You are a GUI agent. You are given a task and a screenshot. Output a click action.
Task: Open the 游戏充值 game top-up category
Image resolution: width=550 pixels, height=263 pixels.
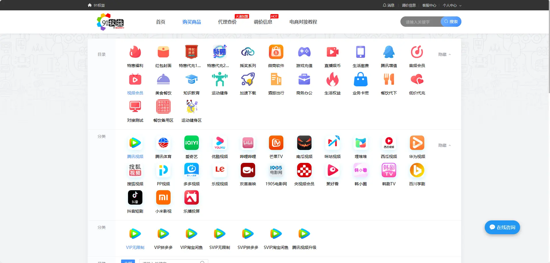(x=304, y=55)
